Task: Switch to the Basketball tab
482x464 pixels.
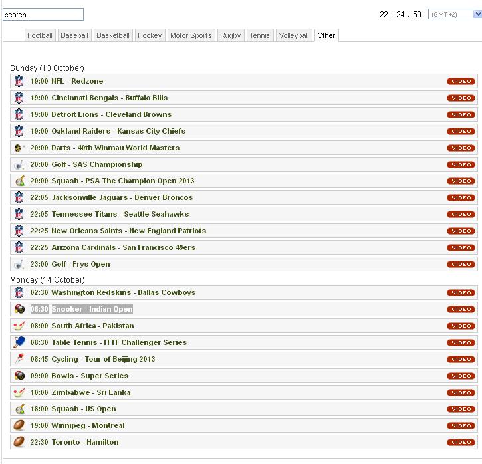Action: [x=113, y=35]
